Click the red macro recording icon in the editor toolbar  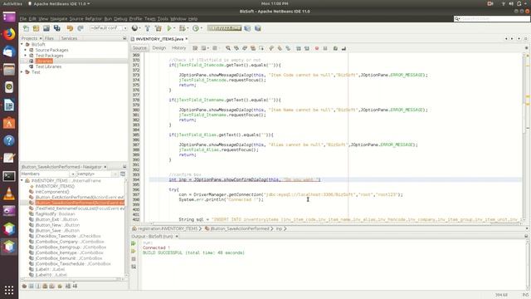pyautogui.click(x=317, y=48)
